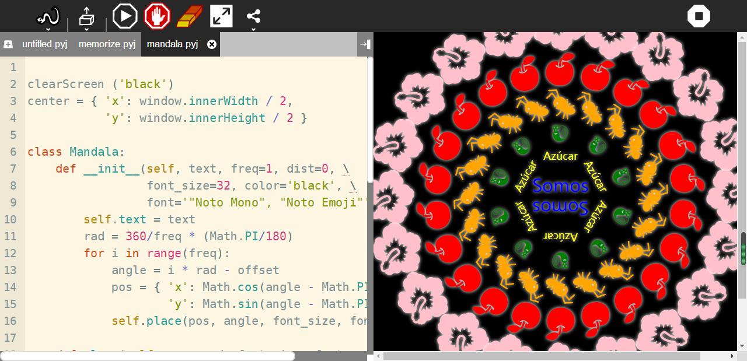
Task: Toggle fullscreen with the expand arrows icon
Action: (221, 16)
